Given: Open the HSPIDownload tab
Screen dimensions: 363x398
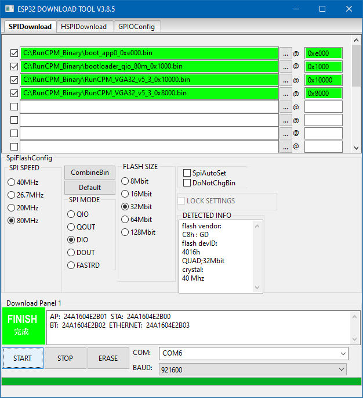Looking at the screenshot, I should coord(84,27).
